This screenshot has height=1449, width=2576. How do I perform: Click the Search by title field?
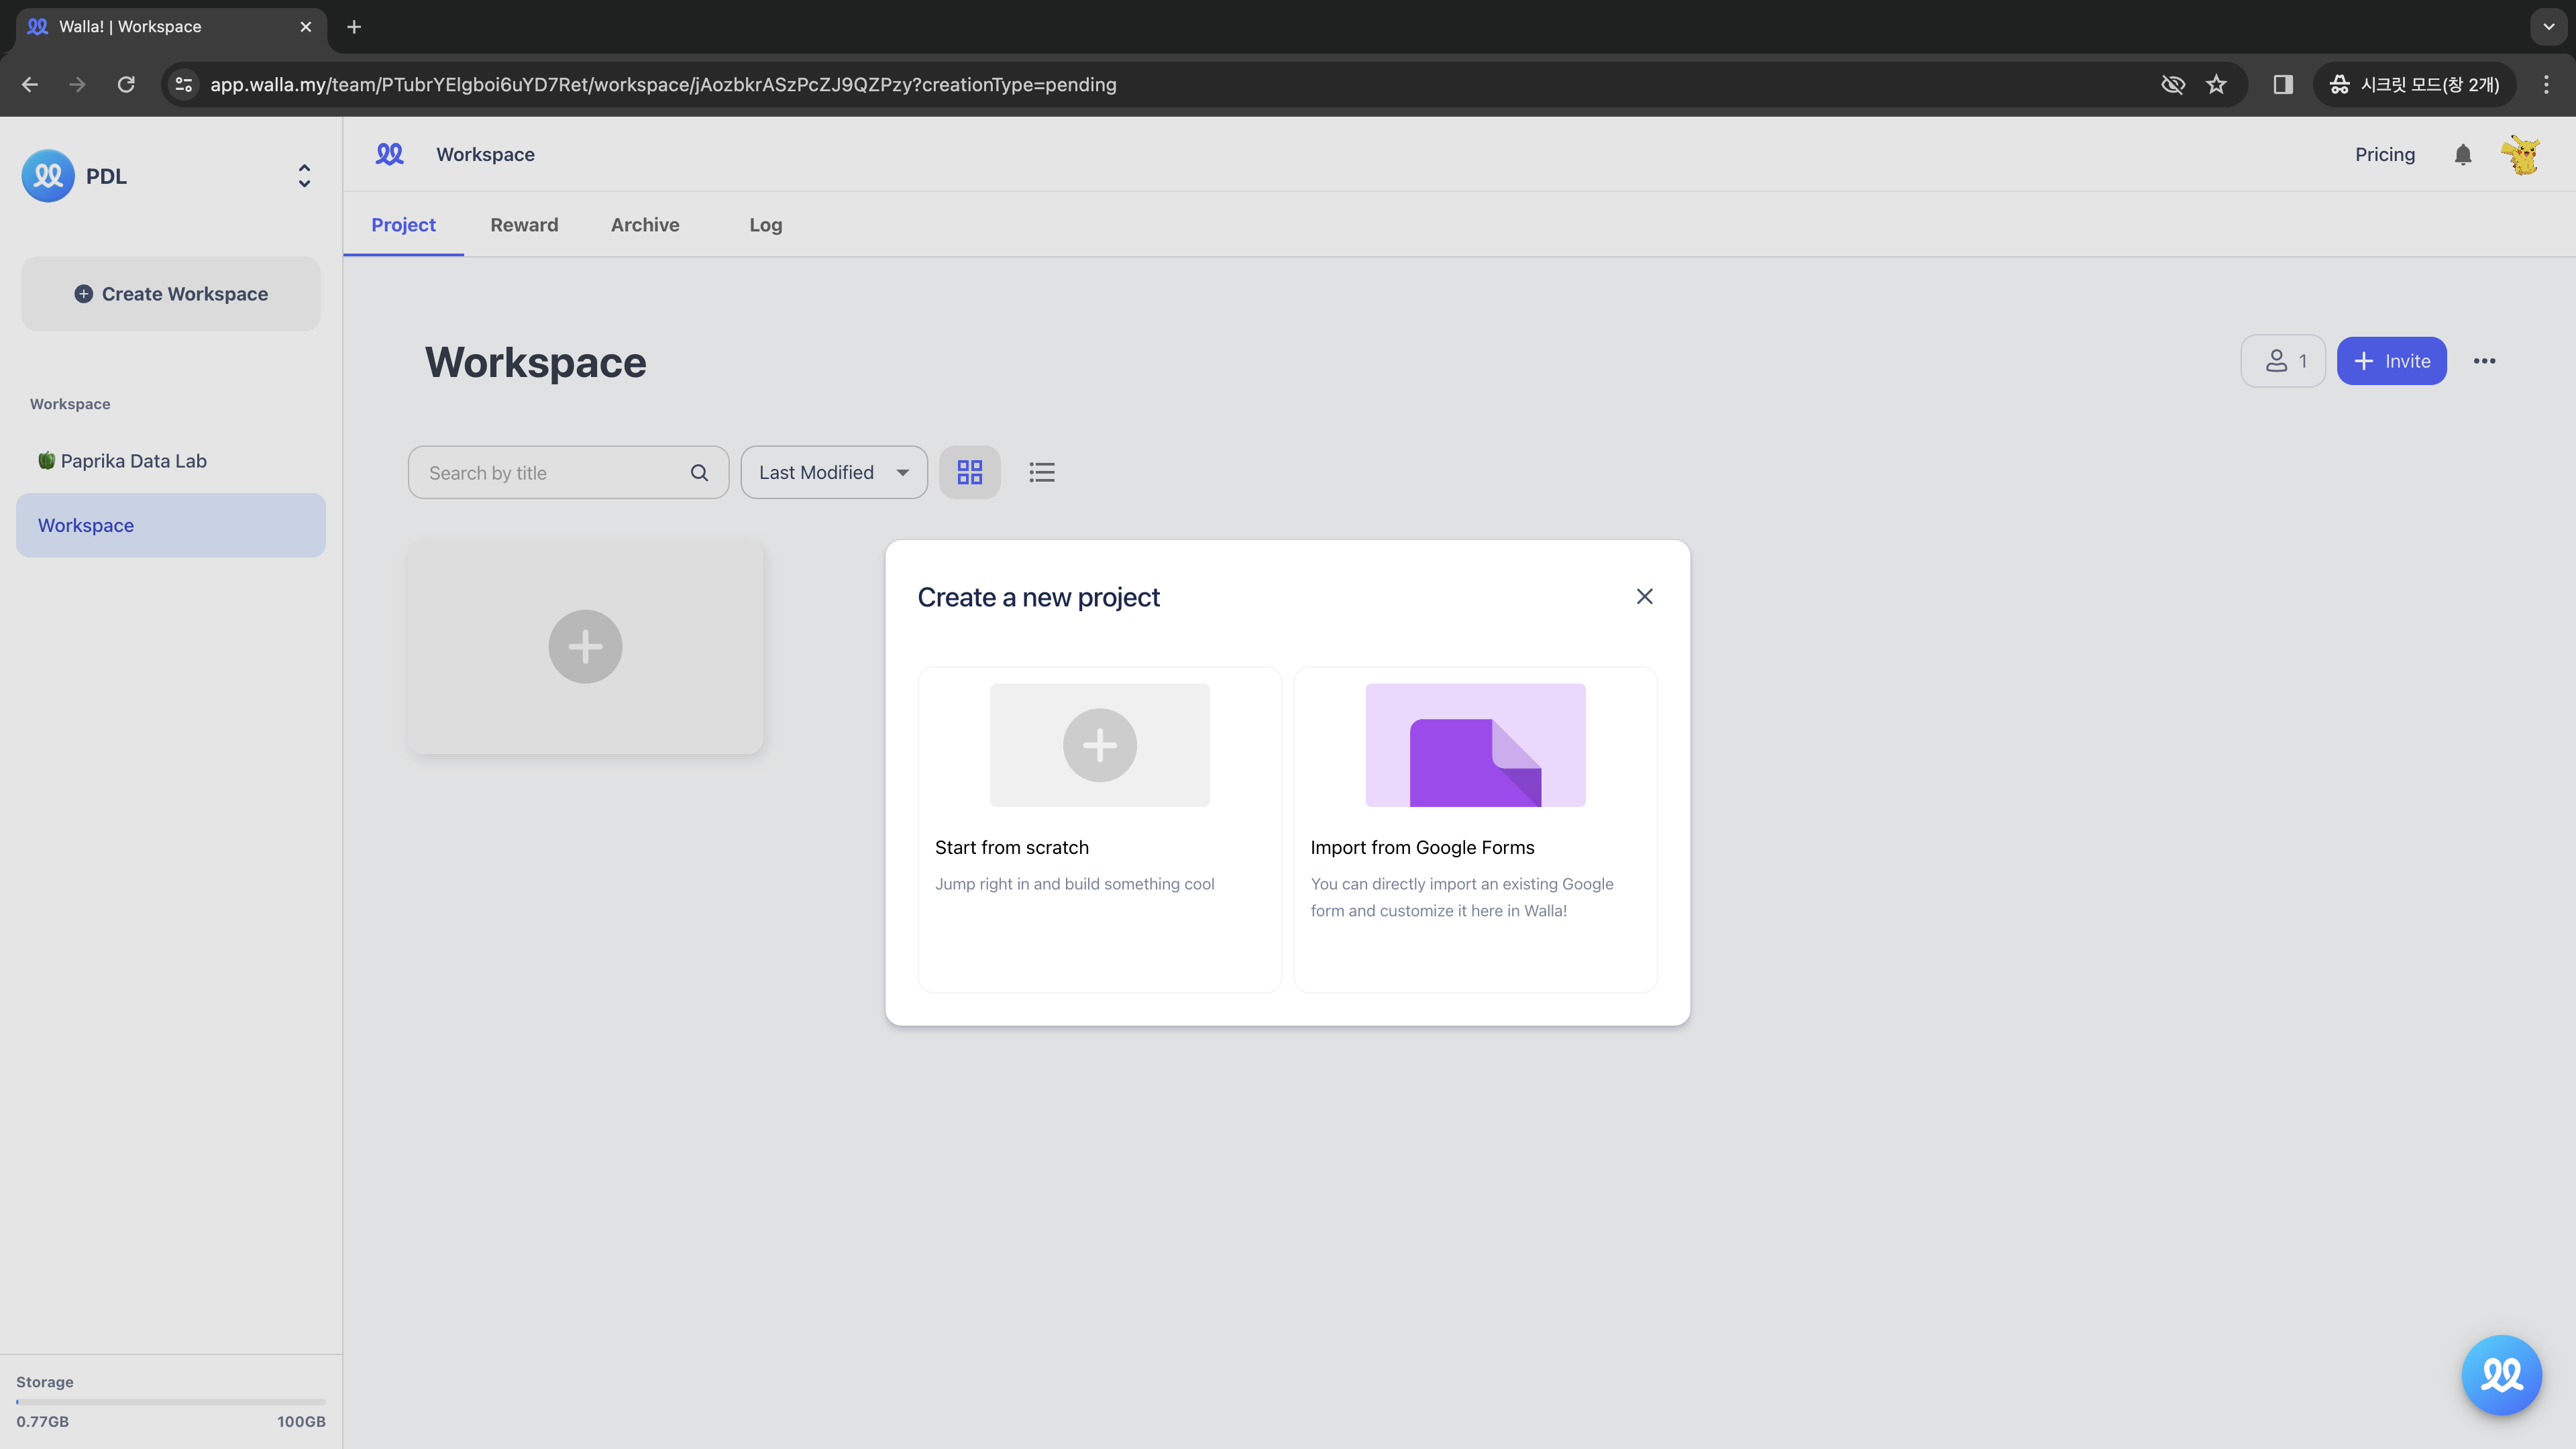(x=568, y=473)
